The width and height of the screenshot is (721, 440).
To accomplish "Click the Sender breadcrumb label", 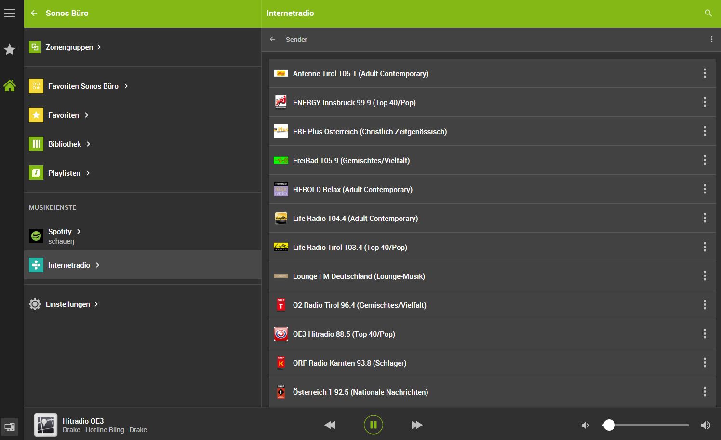I will (296, 40).
